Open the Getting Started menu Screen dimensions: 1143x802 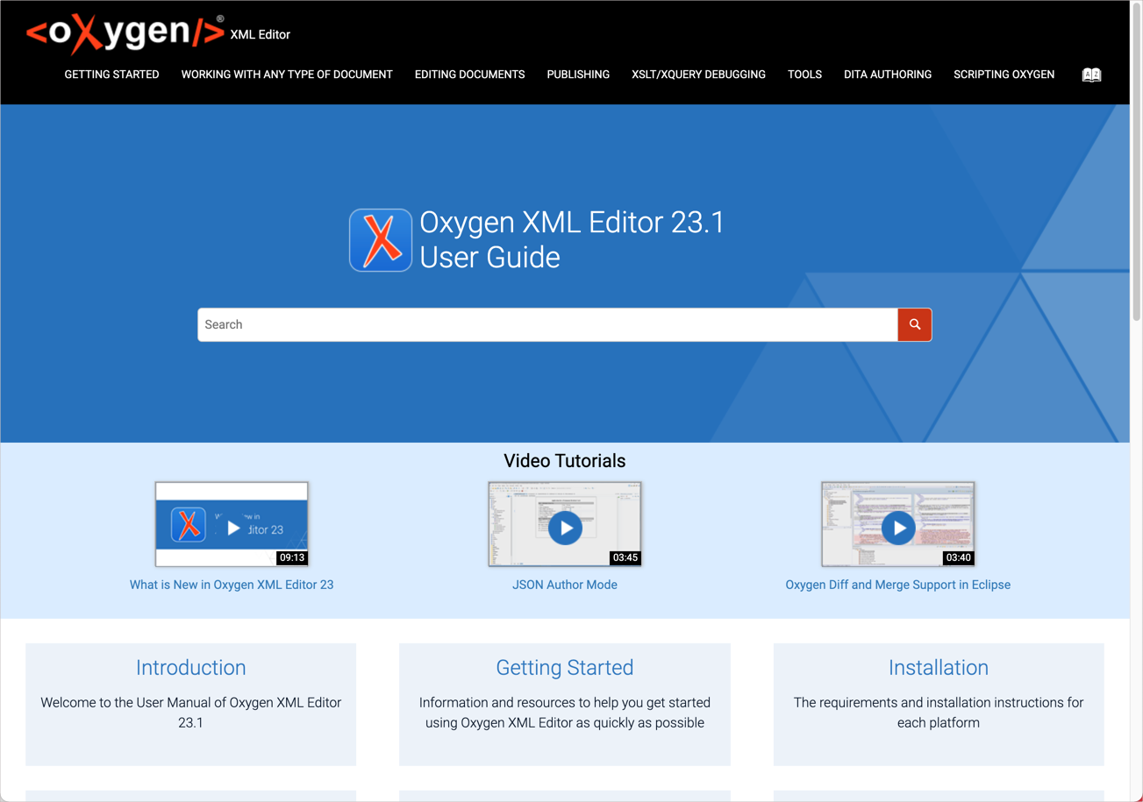pyautogui.click(x=111, y=75)
